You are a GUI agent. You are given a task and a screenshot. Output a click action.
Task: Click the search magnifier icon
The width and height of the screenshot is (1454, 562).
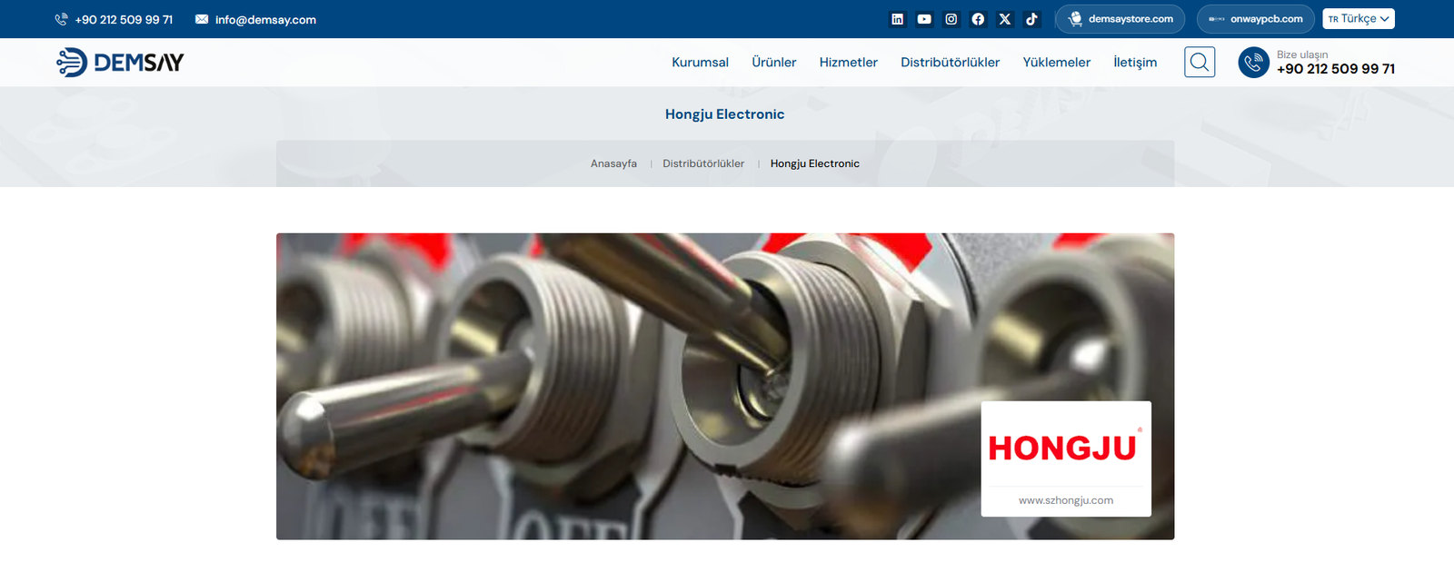(x=1200, y=62)
